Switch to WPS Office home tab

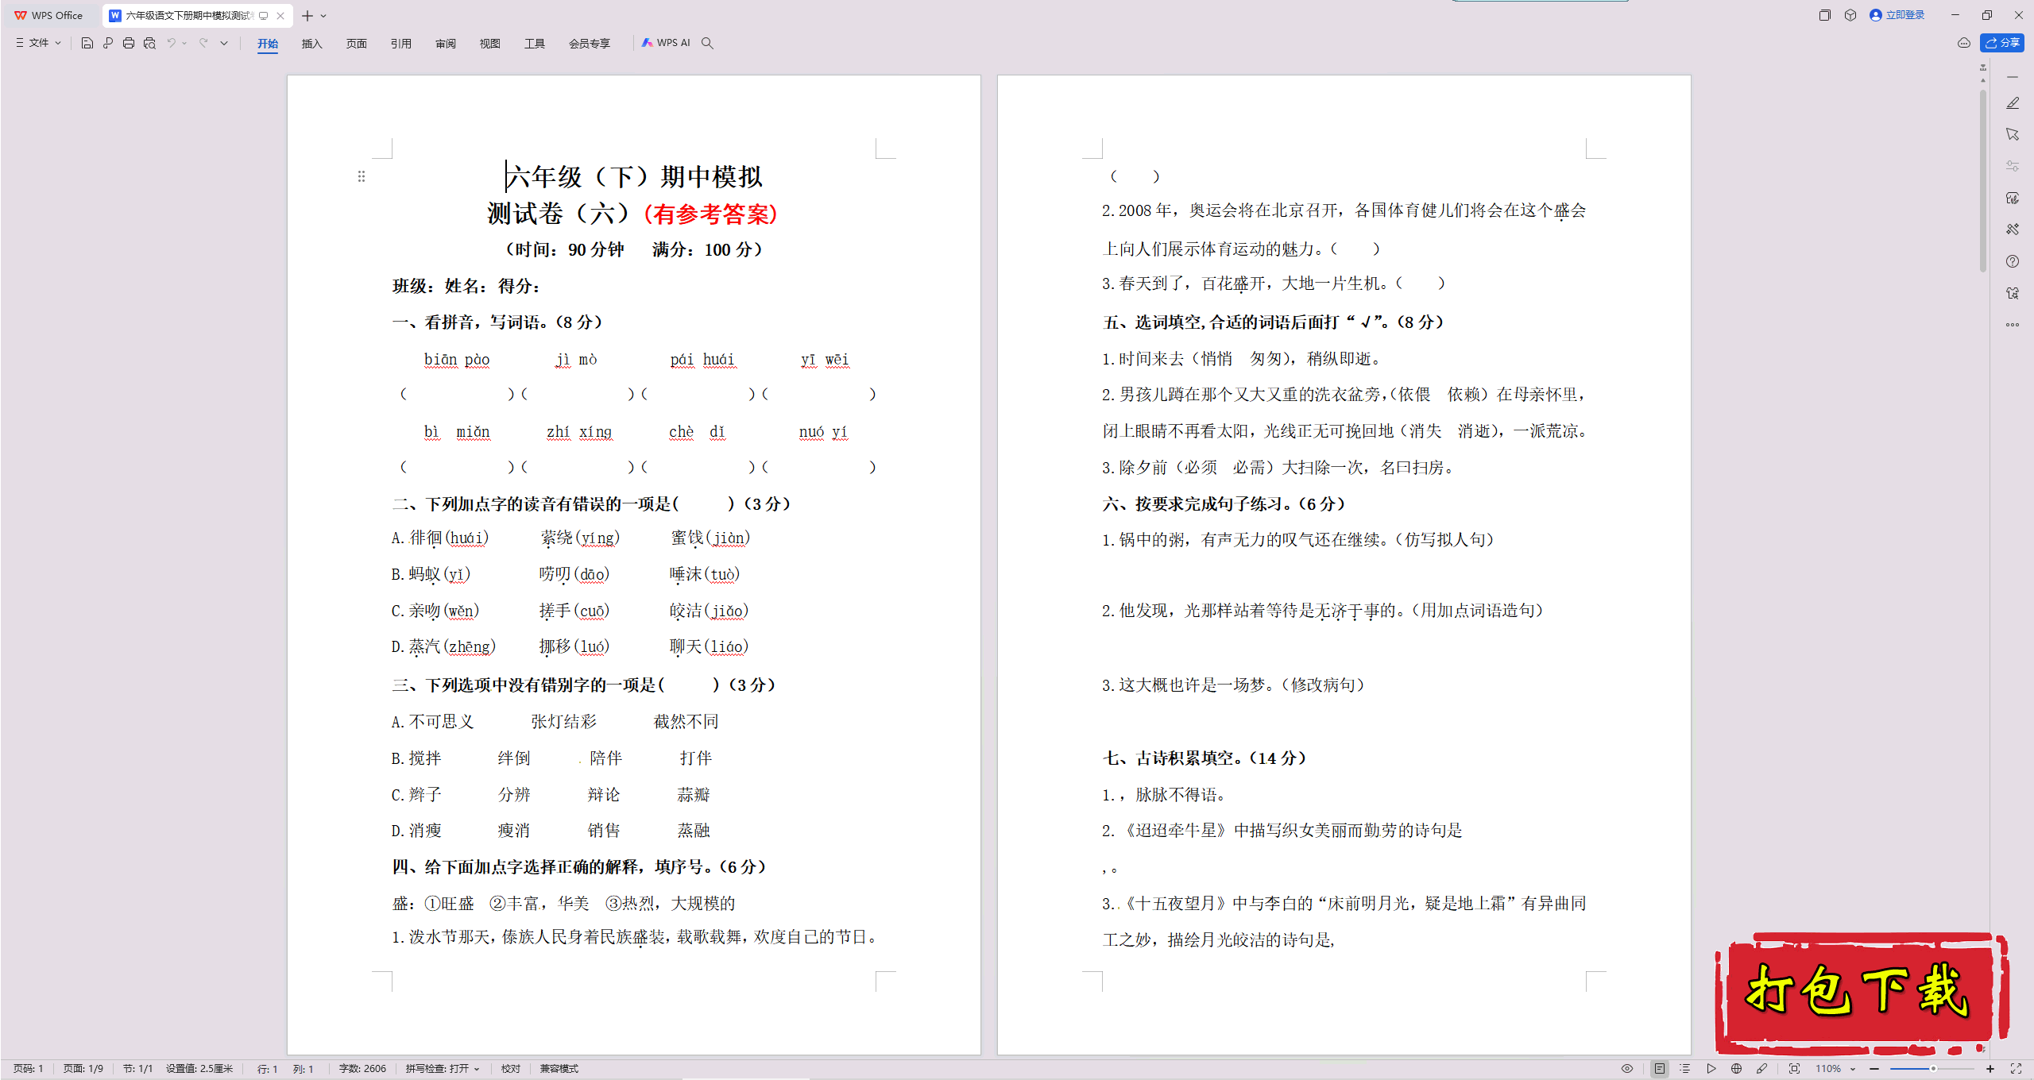[49, 15]
